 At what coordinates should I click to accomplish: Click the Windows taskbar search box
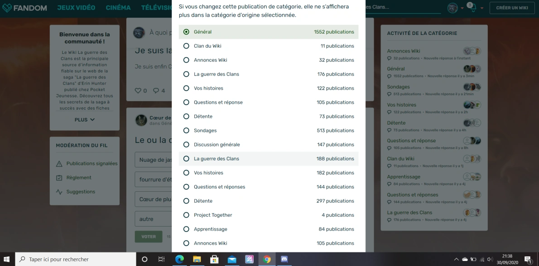coord(76,259)
